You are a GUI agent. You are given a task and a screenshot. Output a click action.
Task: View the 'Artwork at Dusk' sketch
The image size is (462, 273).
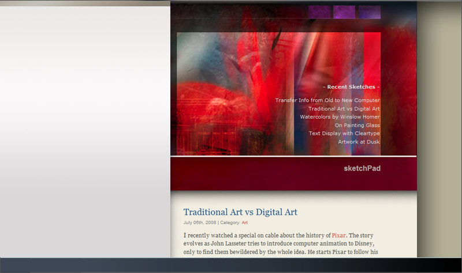point(359,142)
